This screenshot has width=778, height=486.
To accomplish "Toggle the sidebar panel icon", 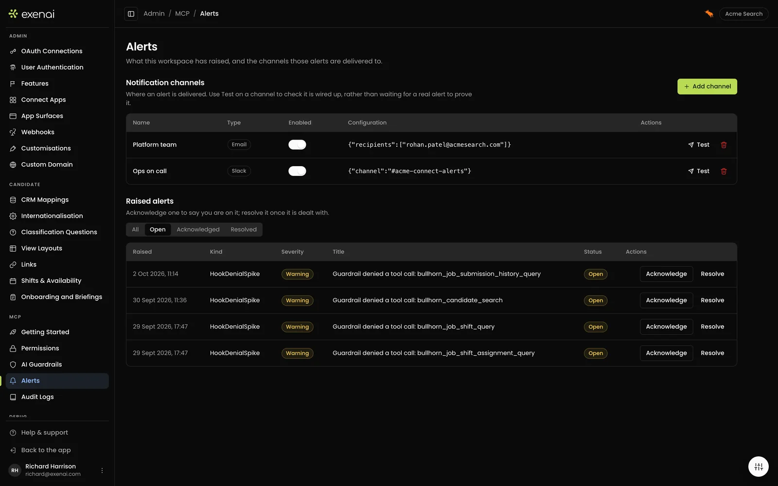I will [x=131, y=14].
